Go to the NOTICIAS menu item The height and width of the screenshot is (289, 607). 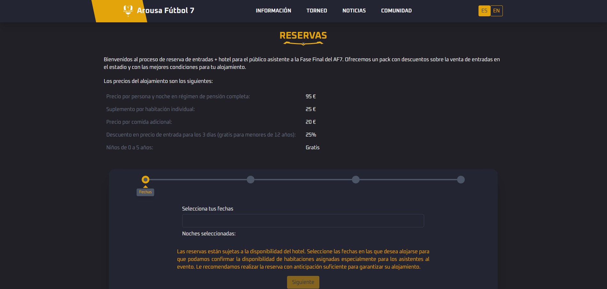pyautogui.click(x=354, y=11)
